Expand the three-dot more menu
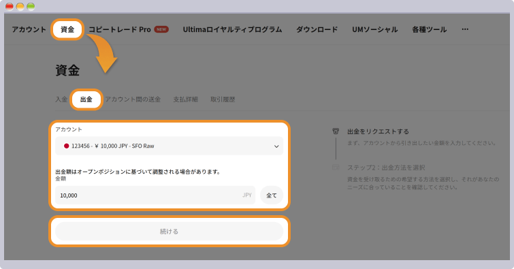 tap(465, 29)
